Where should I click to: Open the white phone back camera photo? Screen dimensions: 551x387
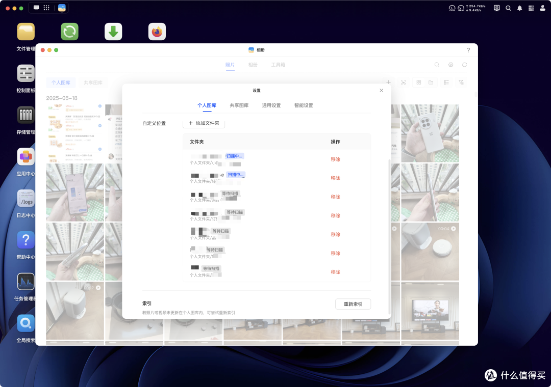(x=430, y=133)
